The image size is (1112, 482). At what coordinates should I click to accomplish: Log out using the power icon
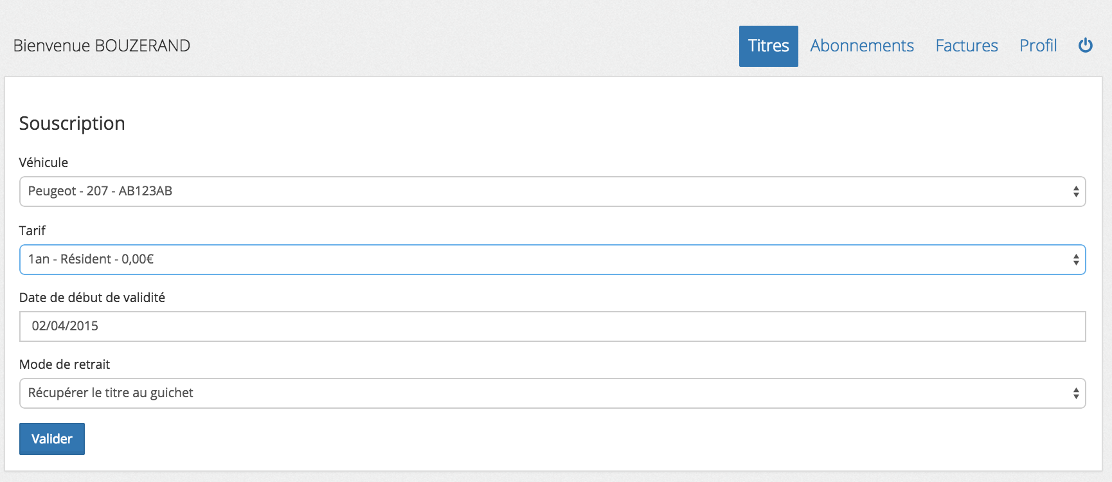click(1085, 46)
